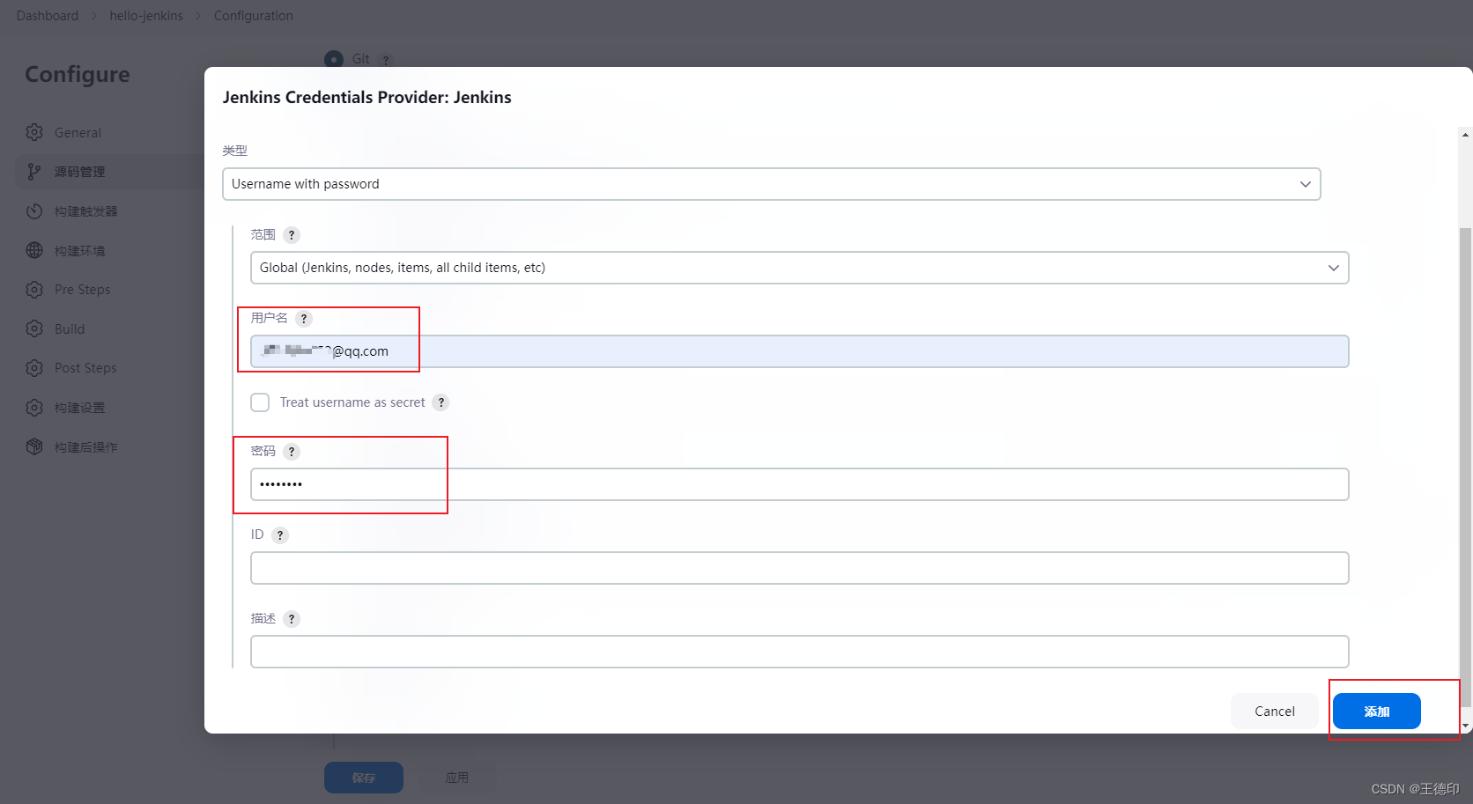This screenshot has height=804, width=1473.
Task: Open help icon next to Git
Action: click(x=385, y=60)
